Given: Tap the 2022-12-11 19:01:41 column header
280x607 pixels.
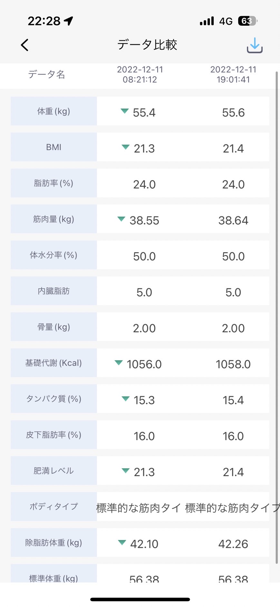Looking at the screenshot, I should pos(233,74).
